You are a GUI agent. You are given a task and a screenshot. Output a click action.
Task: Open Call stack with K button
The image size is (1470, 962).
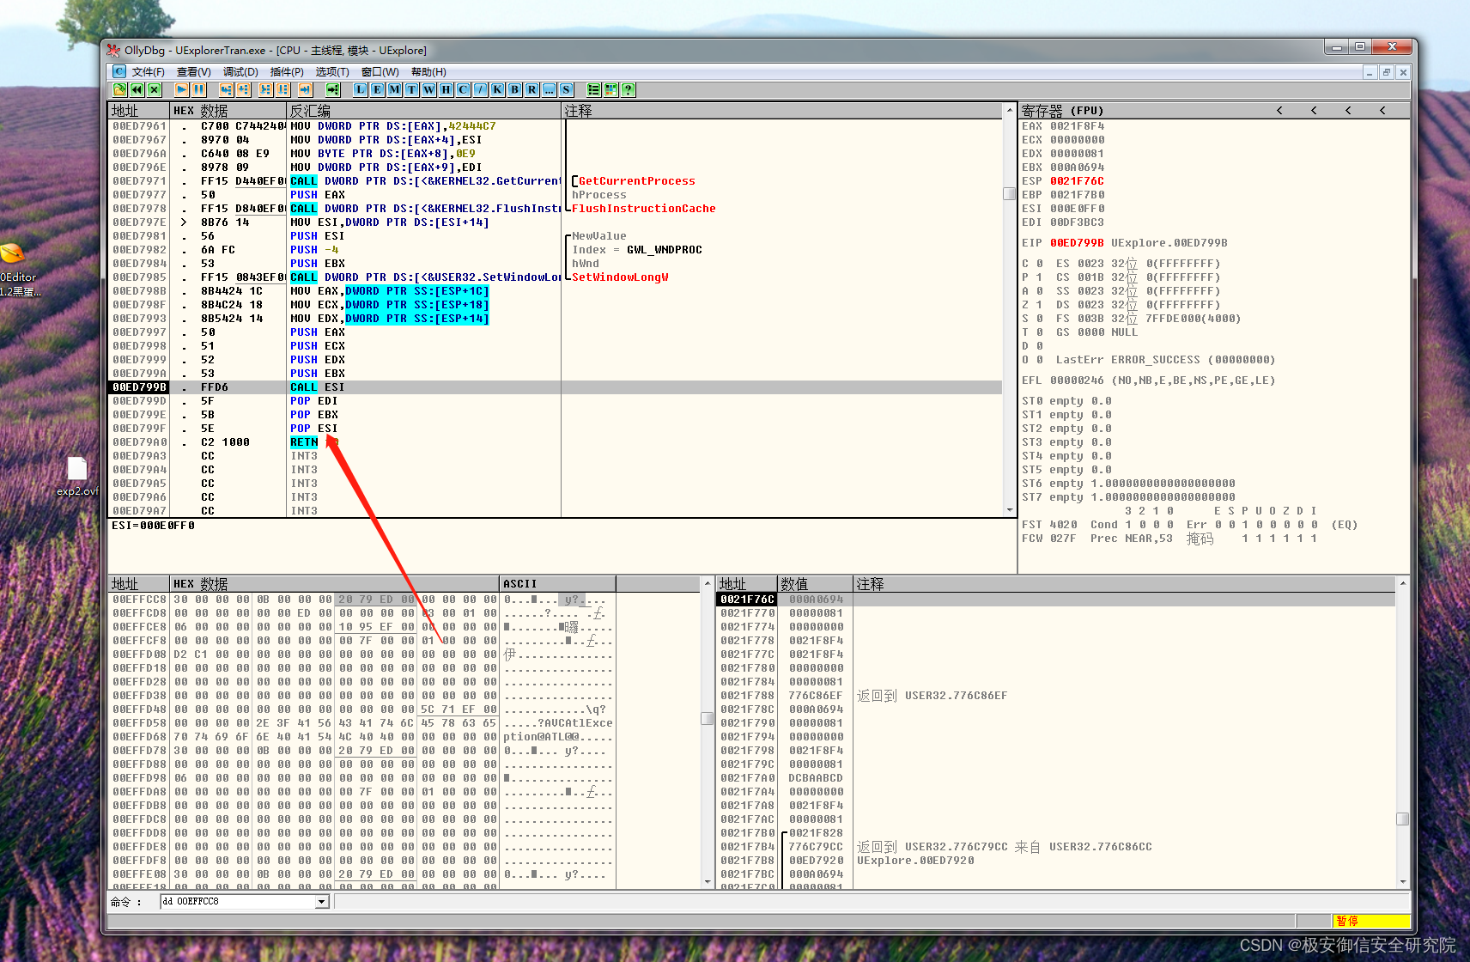(498, 89)
